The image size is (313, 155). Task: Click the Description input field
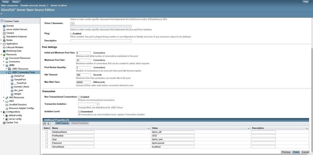pos(101,41)
